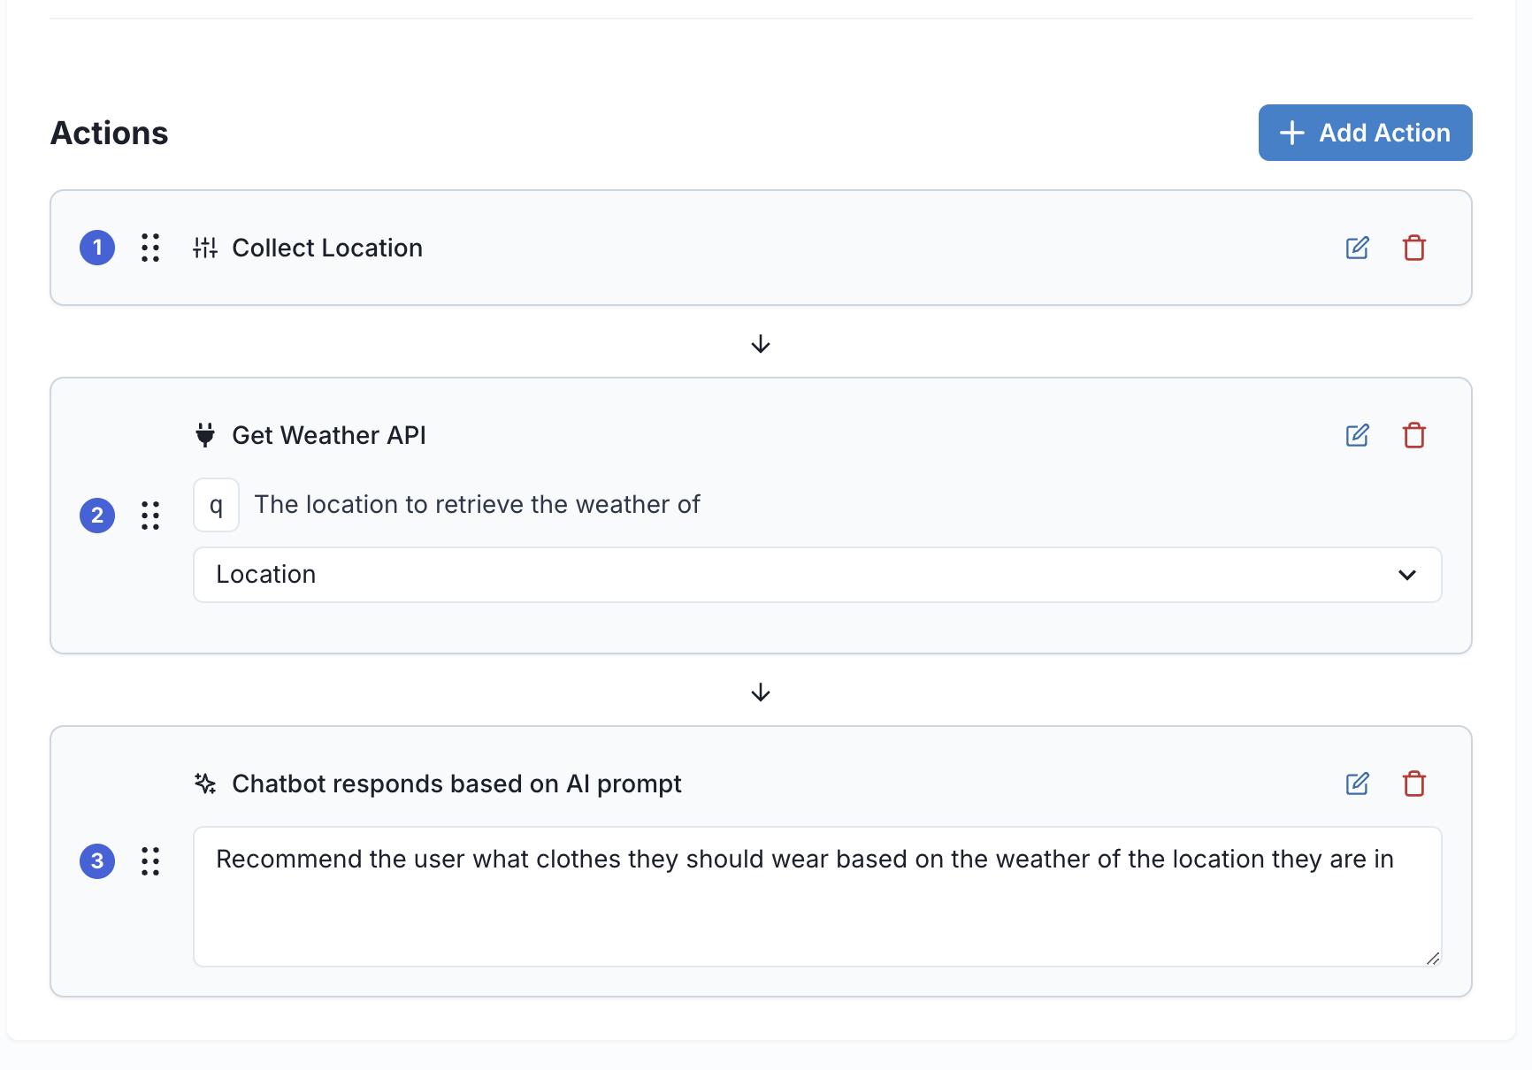
Task: Delete the Get Weather API action
Action: [1413, 435]
